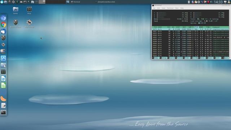This screenshot has width=231, height=130.
Task: Open the volume control tray icon
Action: click(211, 2)
